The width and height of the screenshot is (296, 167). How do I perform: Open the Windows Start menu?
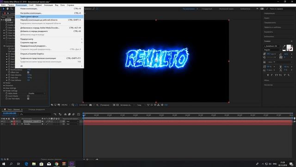[x=4, y=164]
